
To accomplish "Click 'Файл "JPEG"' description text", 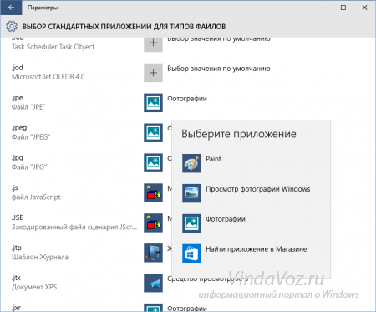I will tap(31, 137).
